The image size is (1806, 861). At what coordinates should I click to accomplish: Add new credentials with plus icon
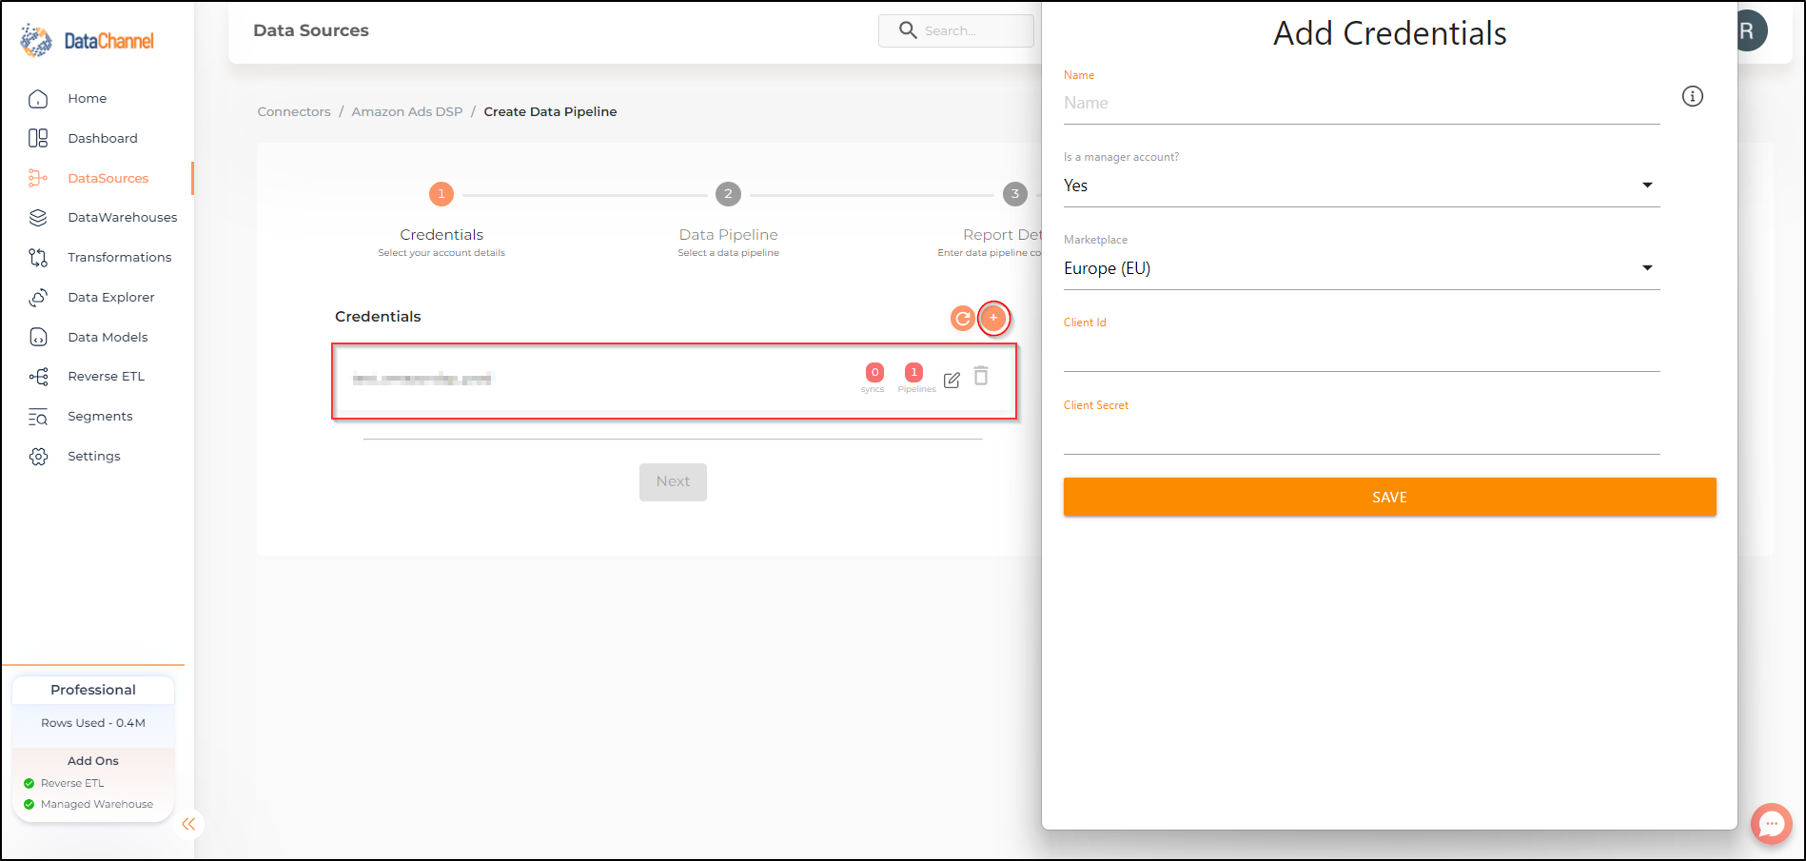point(993,318)
